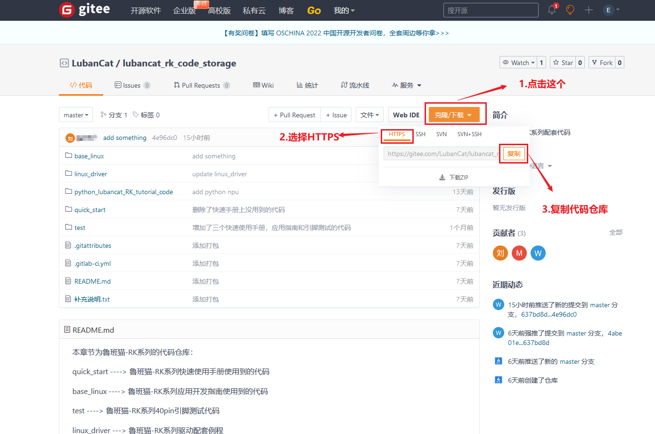Open the master branch dropdown

click(x=76, y=115)
